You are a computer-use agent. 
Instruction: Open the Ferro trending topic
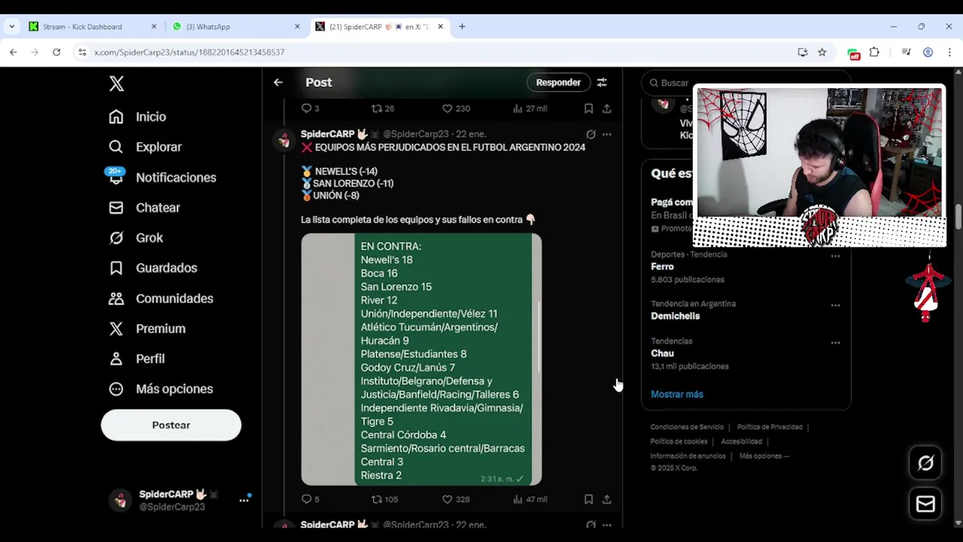pos(662,266)
